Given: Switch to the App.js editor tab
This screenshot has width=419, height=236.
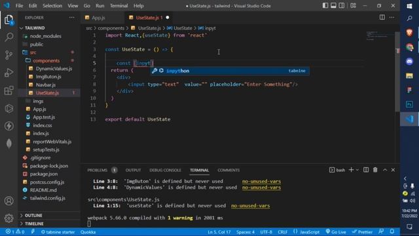Looking at the screenshot, I should (x=98, y=18).
